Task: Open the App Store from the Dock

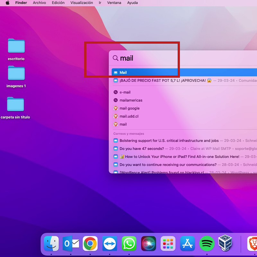Action: click(187, 244)
